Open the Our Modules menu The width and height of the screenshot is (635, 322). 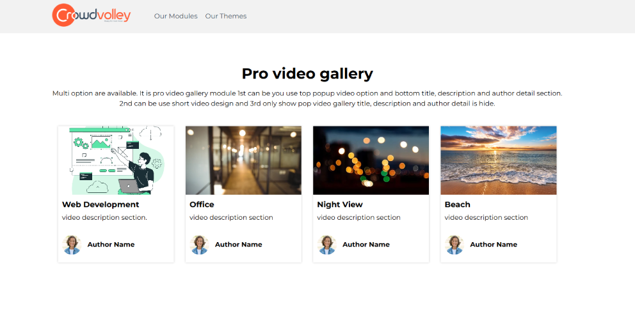(x=175, y=16)
